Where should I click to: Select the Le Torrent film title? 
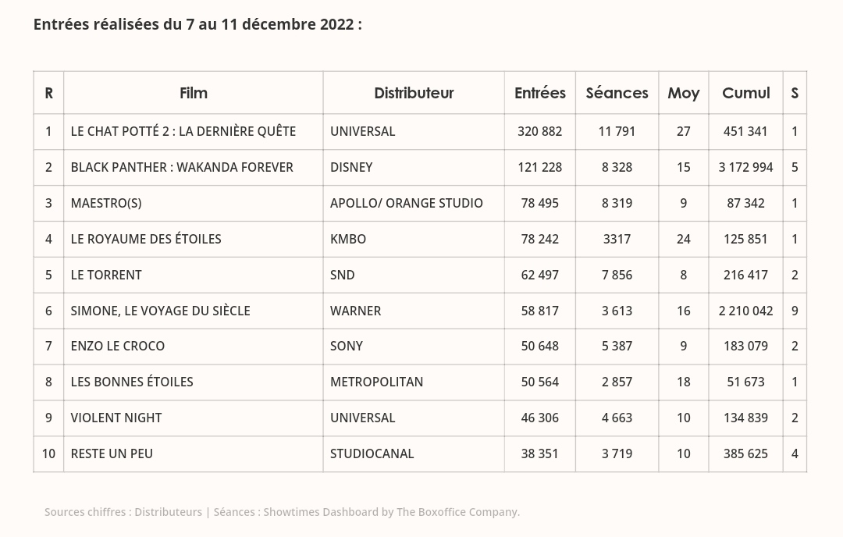(106, 275)
